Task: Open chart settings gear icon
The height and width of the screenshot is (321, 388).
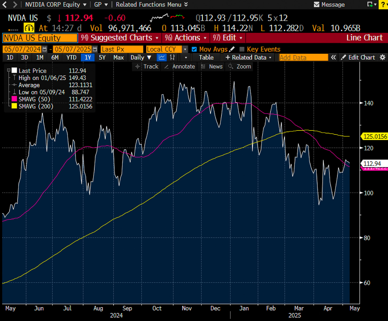Action: pos(383,57)
